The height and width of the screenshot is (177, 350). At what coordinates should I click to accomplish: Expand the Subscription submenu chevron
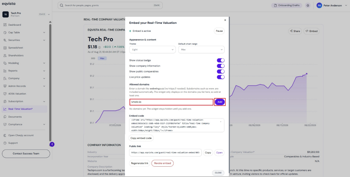pos(44,101)
